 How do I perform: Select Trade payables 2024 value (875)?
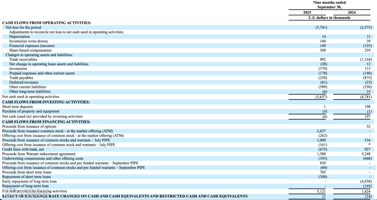[367, 78]
